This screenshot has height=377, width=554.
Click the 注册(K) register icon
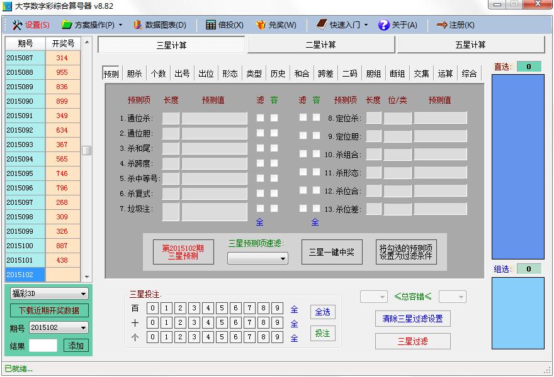click(x=441, y=25)
